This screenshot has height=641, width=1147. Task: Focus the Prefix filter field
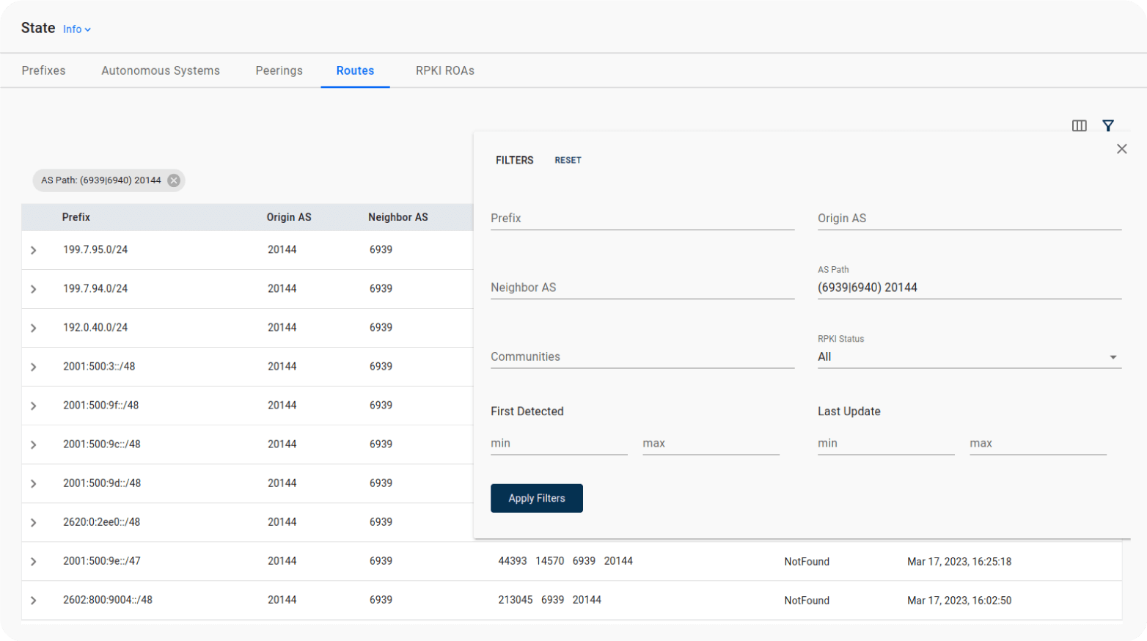tap(642, 219)
